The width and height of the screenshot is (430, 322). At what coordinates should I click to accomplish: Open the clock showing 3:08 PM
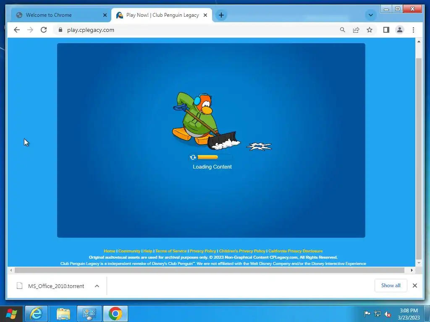pos(409,314)
